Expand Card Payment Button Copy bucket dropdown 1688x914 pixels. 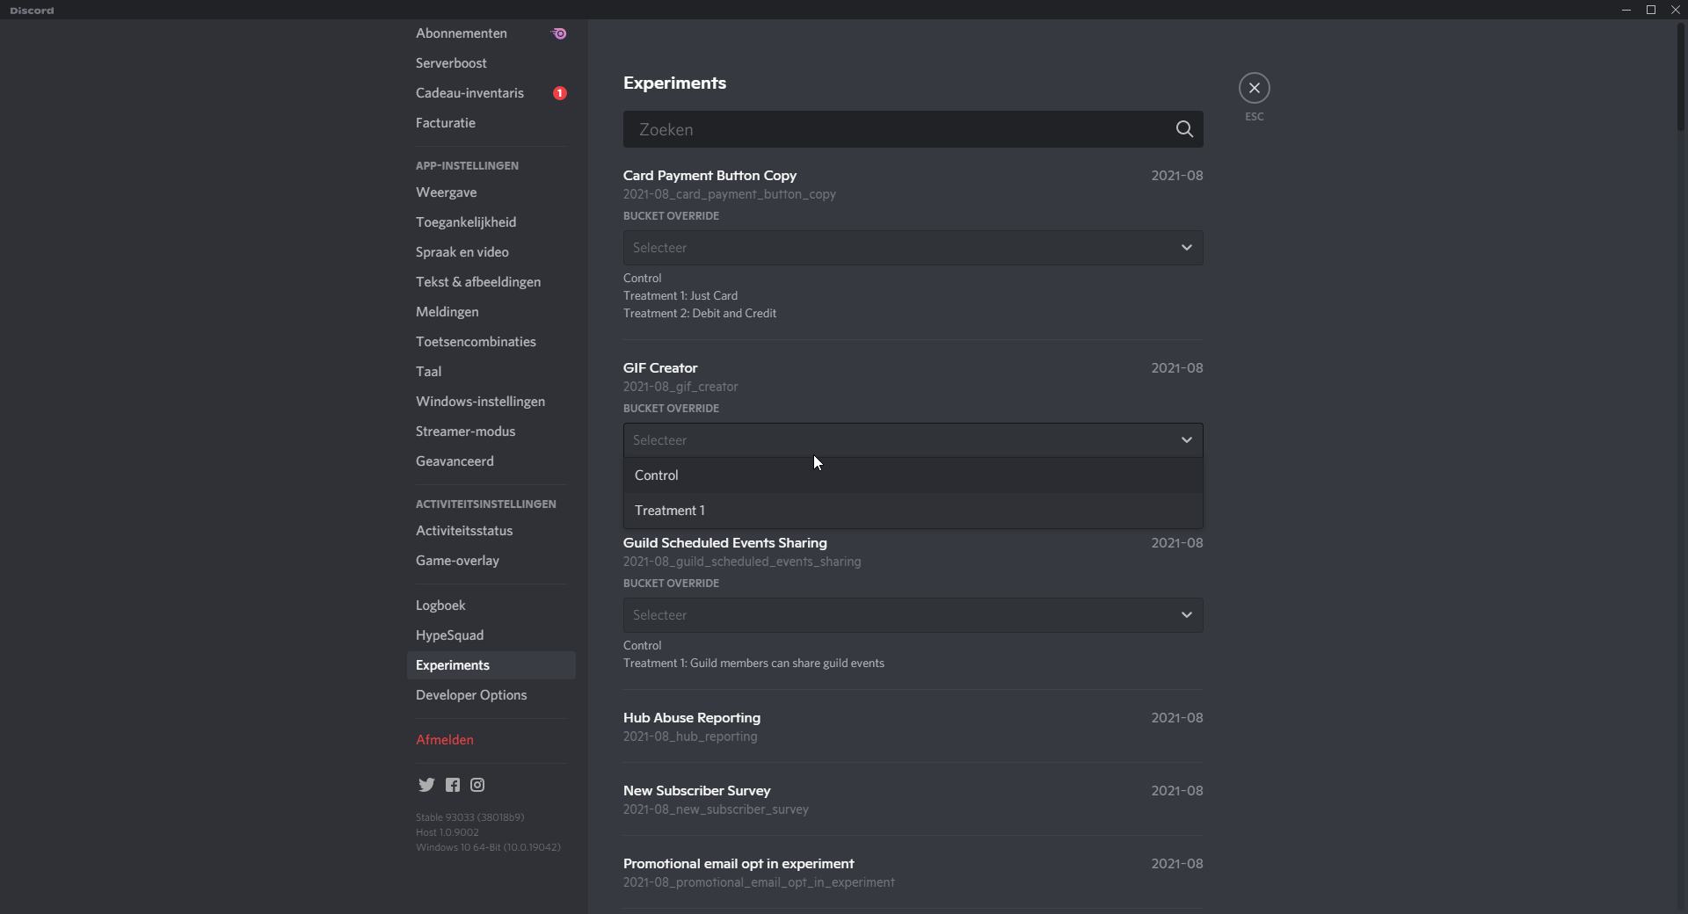913,248
